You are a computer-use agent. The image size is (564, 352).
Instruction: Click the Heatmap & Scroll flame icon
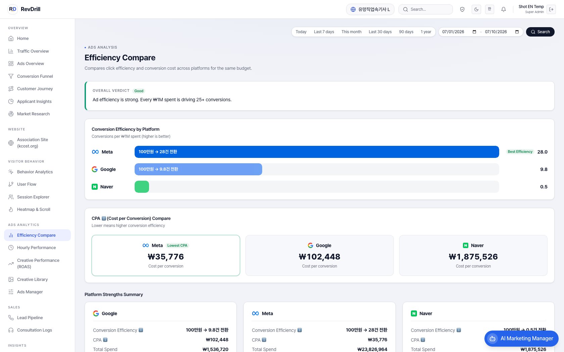11,210
